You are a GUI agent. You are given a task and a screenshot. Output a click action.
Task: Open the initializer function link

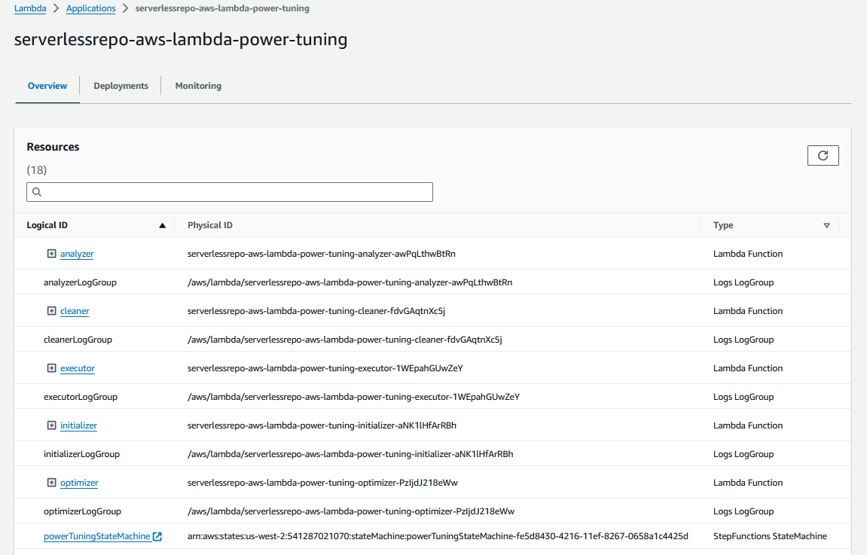click(x=78, y=425)
